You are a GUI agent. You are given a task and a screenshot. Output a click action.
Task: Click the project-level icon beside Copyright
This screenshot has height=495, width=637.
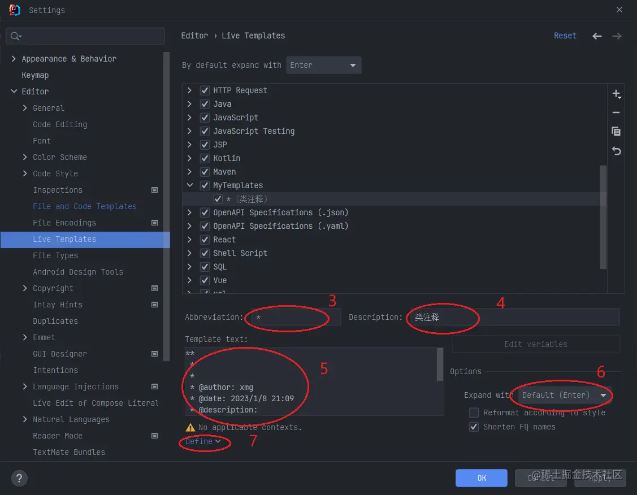pos(154,288)
